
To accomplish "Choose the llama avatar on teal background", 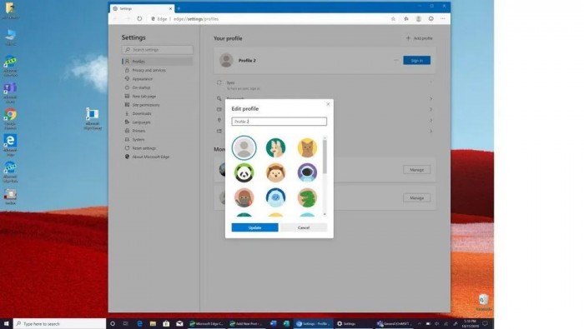I will click(x=275, y=147).
